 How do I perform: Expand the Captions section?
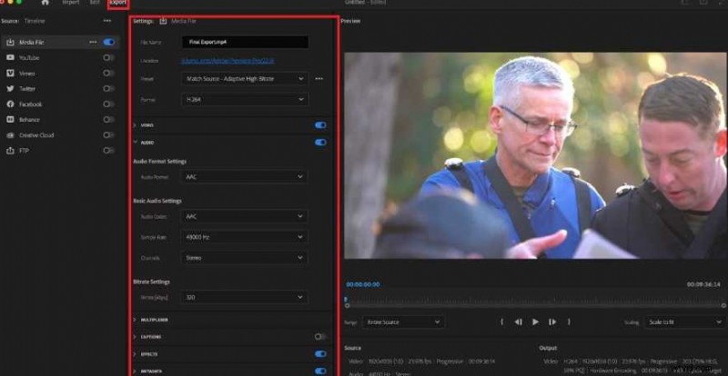point(135,337)
